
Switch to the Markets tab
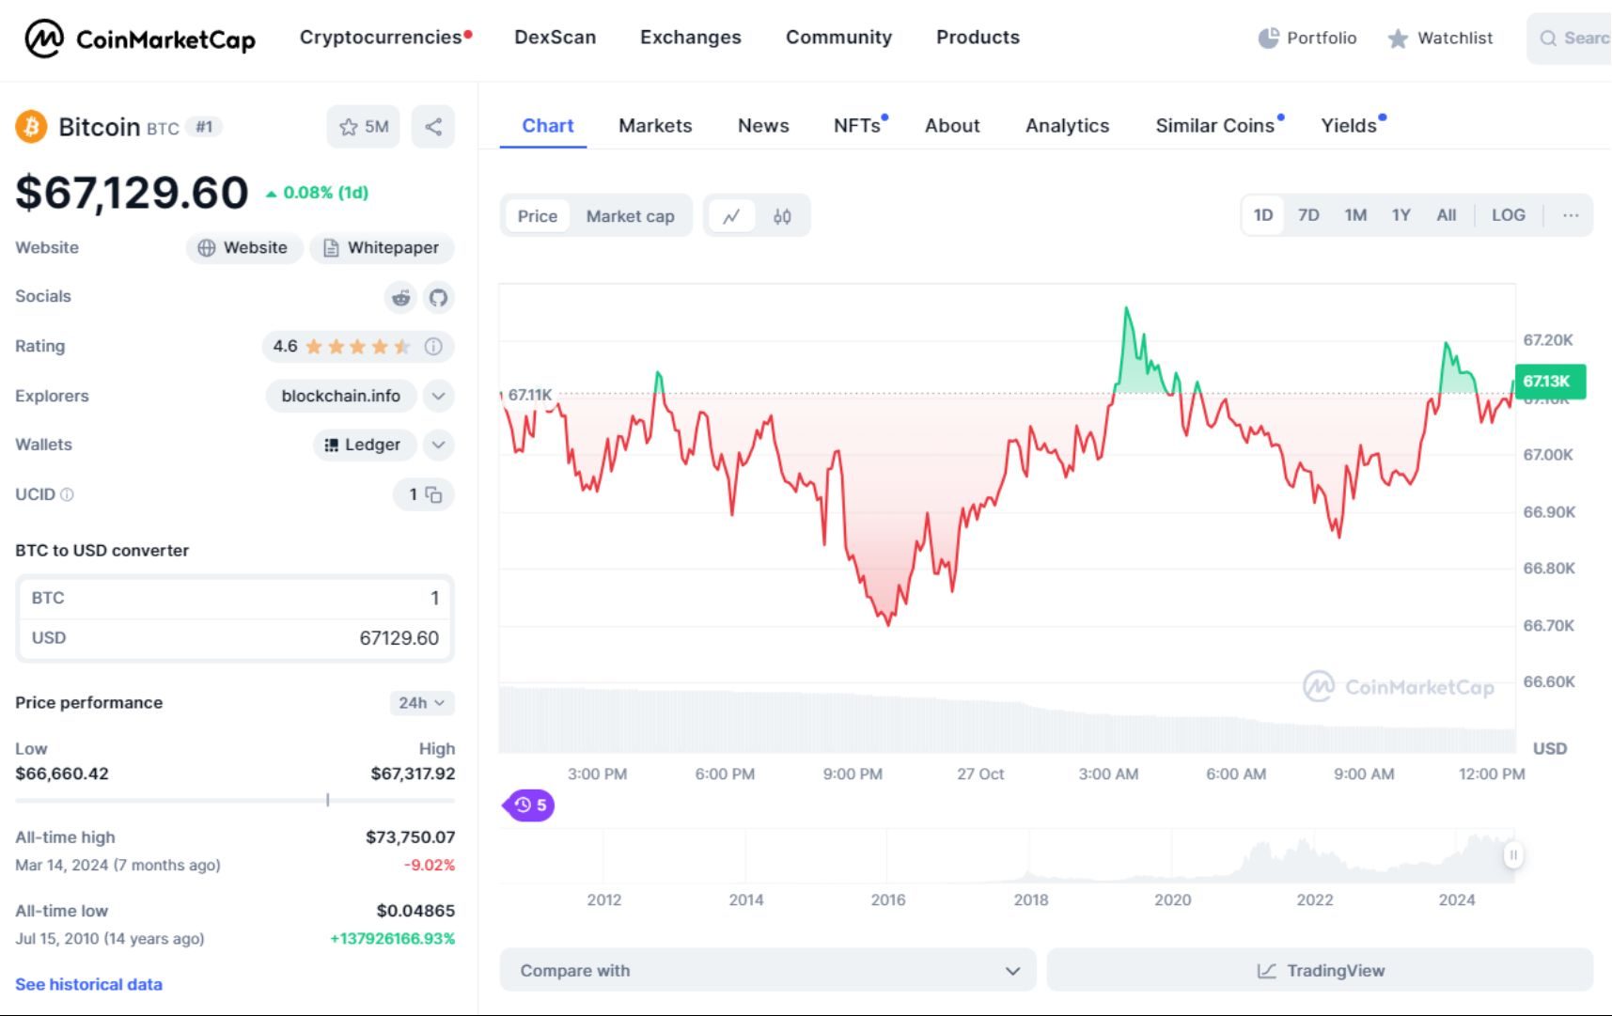point(655,125)
